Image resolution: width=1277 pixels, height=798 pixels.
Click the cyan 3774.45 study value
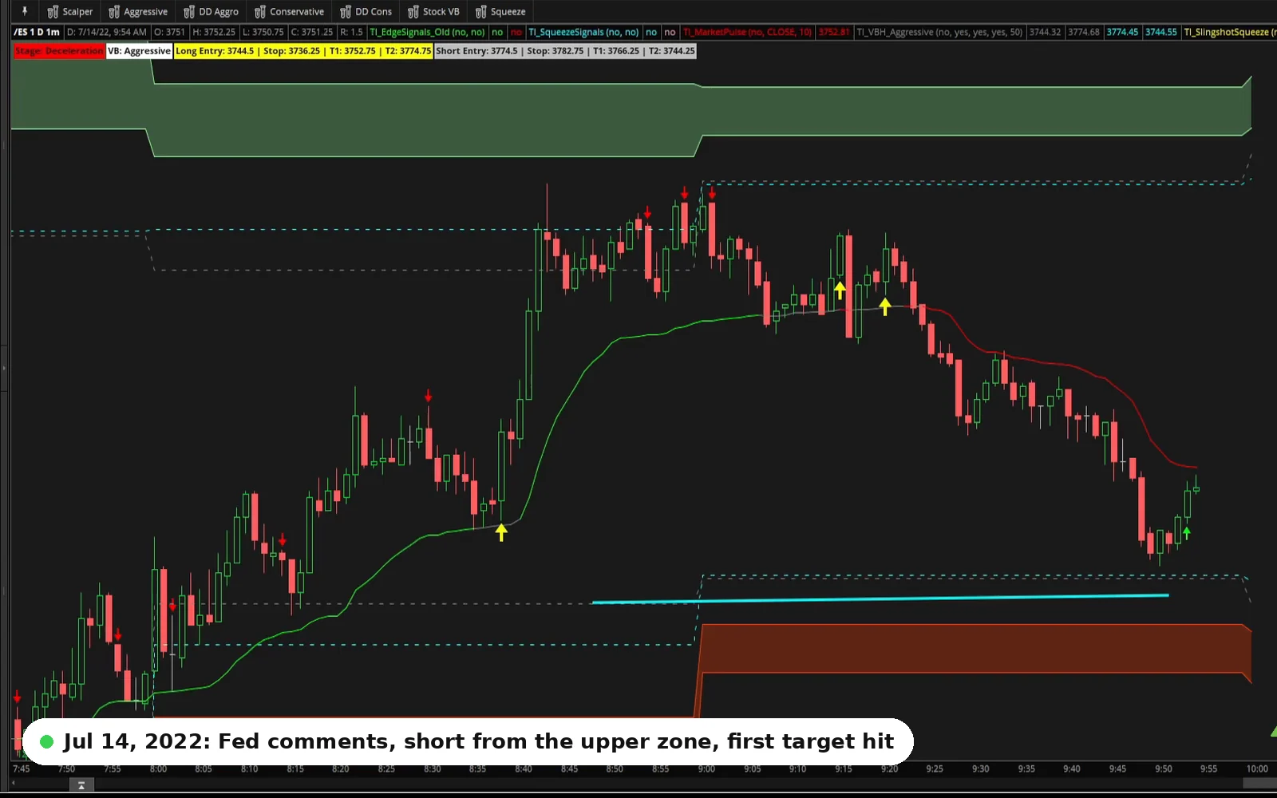pos(1122,32)
